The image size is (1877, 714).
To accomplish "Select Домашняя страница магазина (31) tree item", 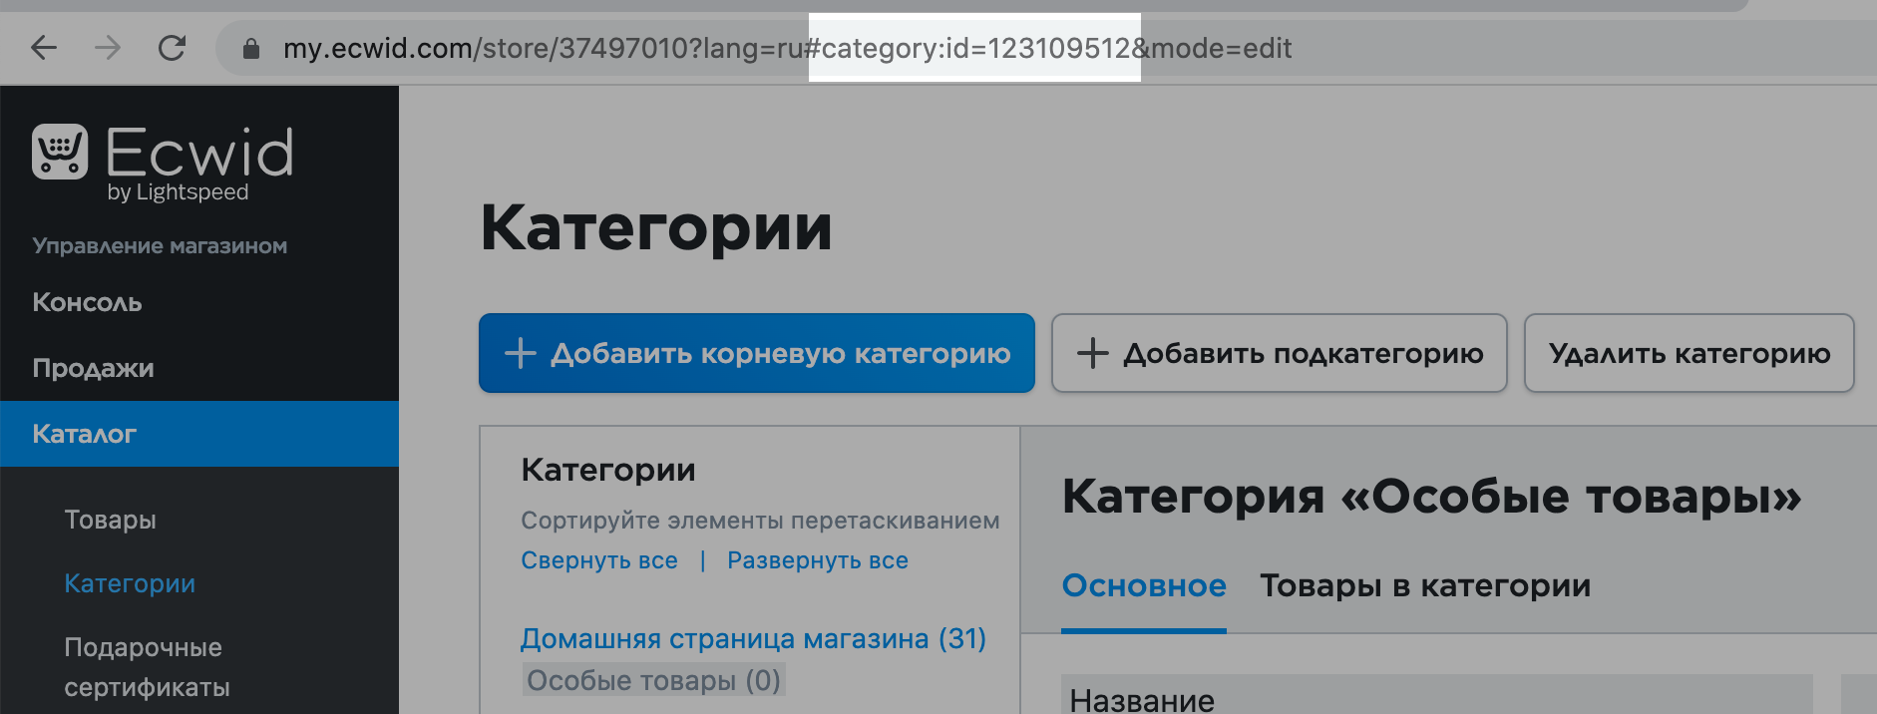I will click(x=753, y=638).
